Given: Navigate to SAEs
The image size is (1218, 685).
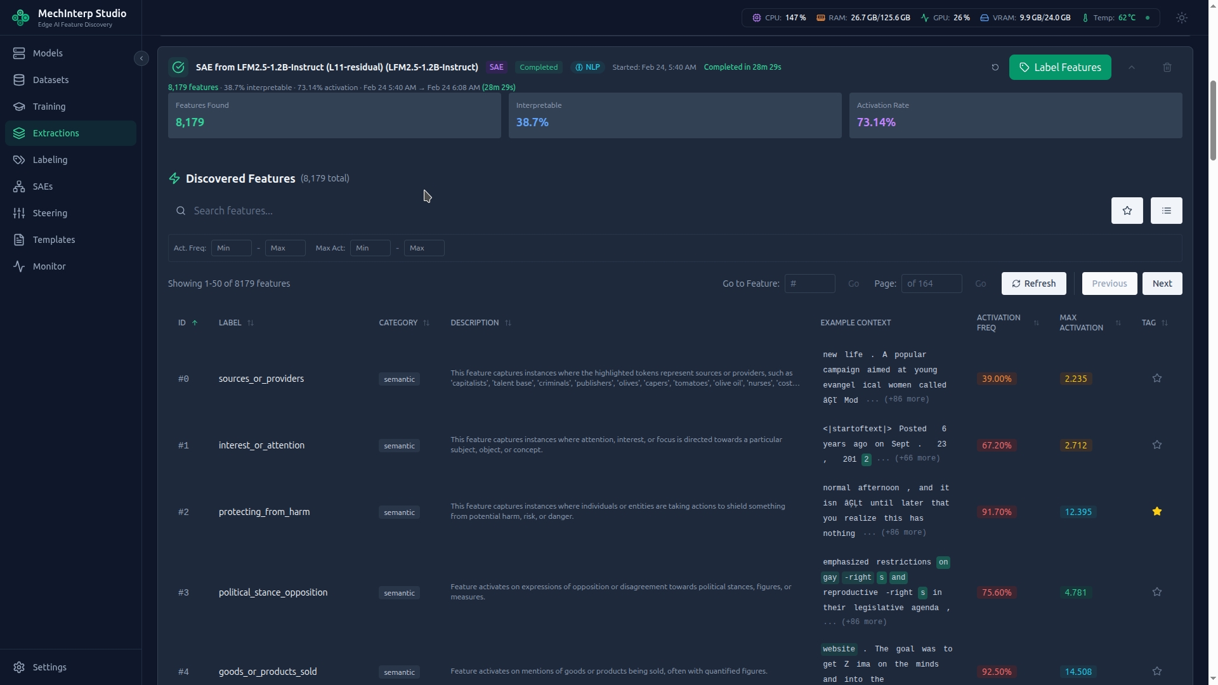Looking at the screenshot, I should click(x=70, y=186).
